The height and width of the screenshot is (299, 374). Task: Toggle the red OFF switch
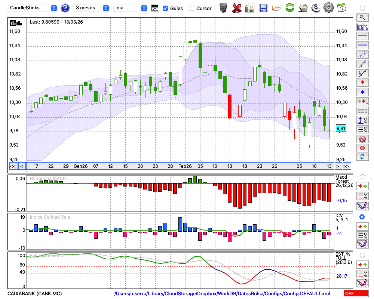(x=356, y=293)
